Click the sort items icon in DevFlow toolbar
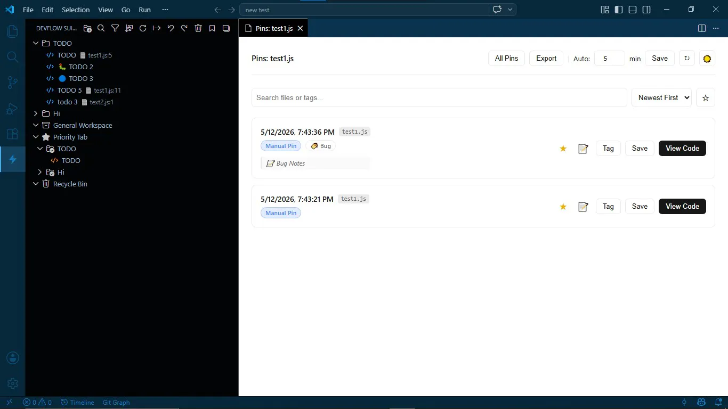728x409 pixels. coord(129,28)
